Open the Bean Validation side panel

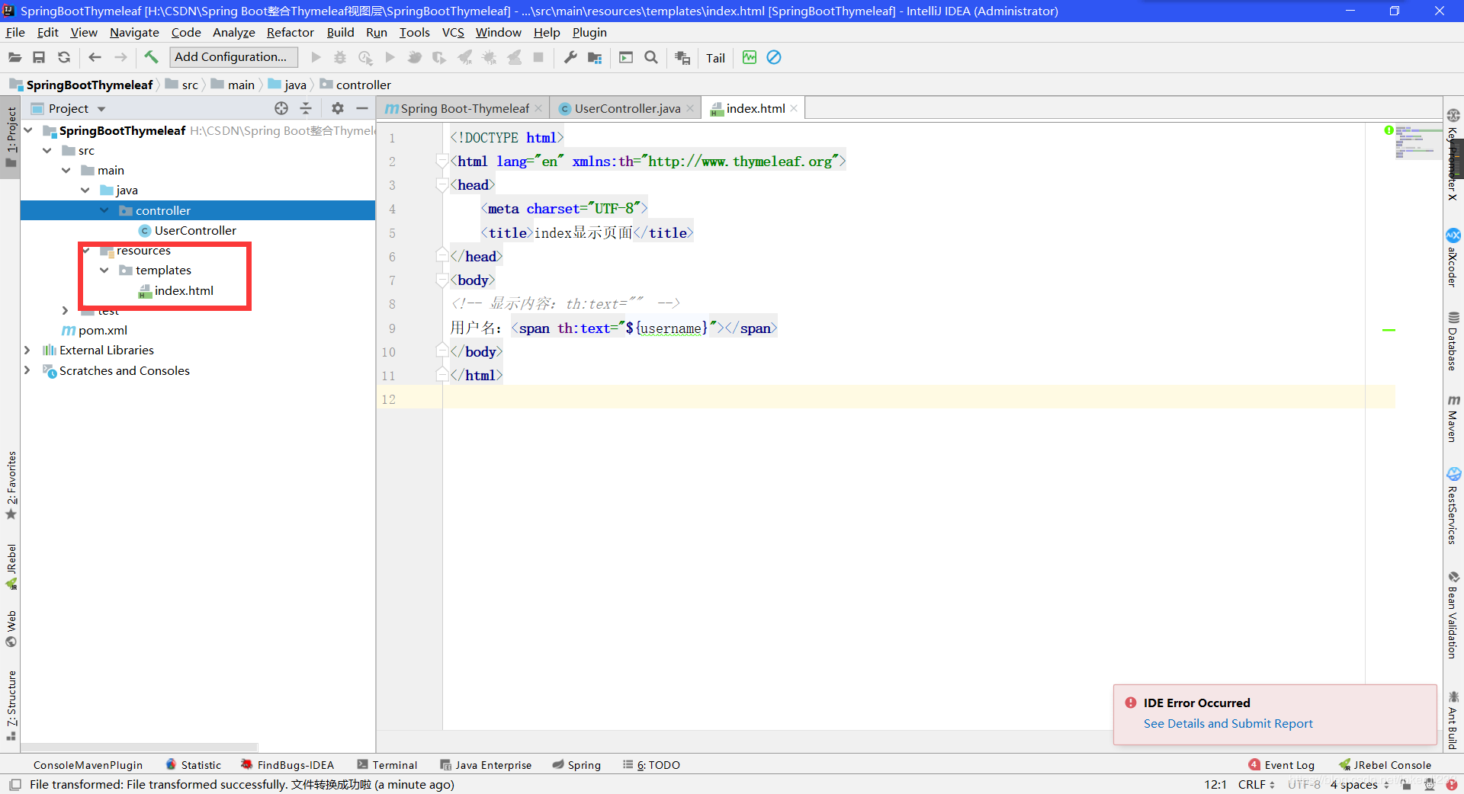[x=1453, y=614]
